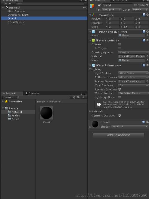Pick Anchor Override with selector circle
Image resolution: width=149 pixels, height=199 pixels.
[x=148, y=81]
